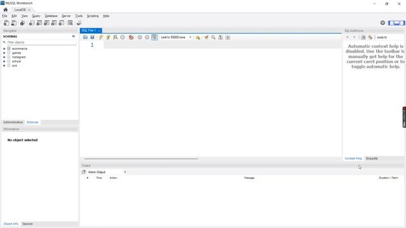406x228 pixels.
Task: Execute the whole script with lightning icon
Action: tap(101, 37)
